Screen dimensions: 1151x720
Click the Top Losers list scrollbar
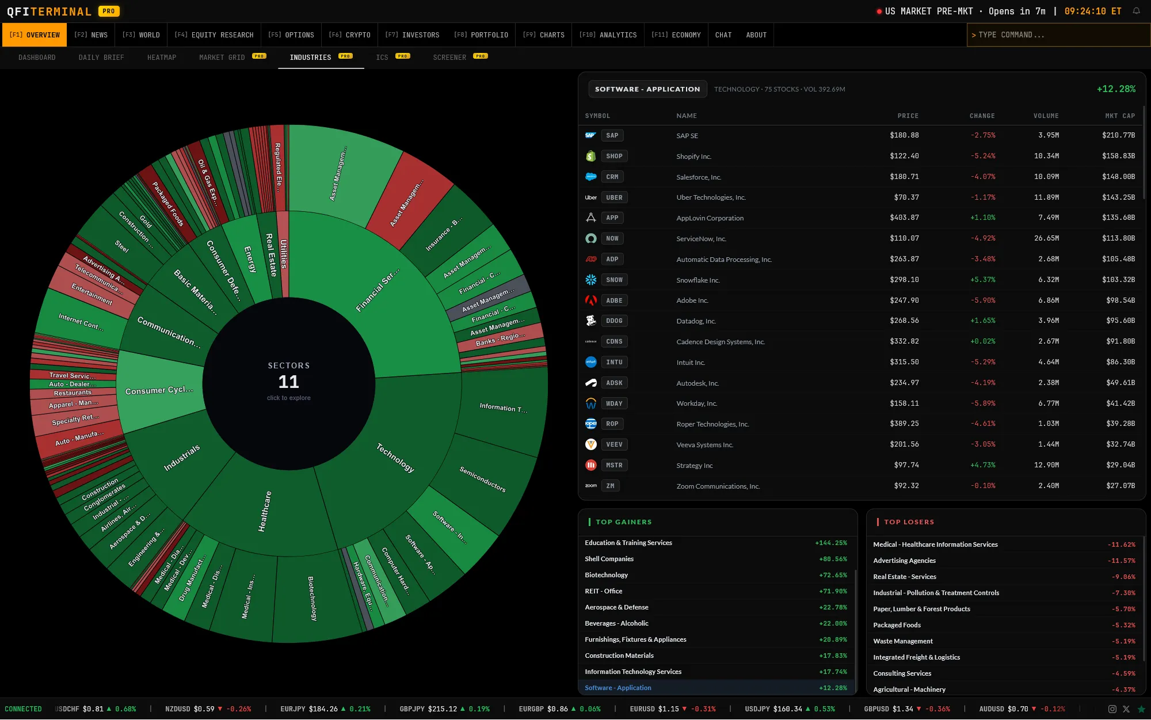(x=1144, y=599)
